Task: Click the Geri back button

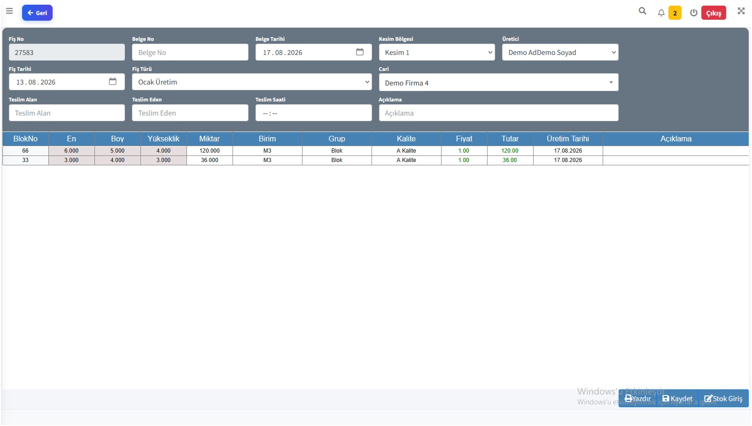Action: click(x=37, y=13)
